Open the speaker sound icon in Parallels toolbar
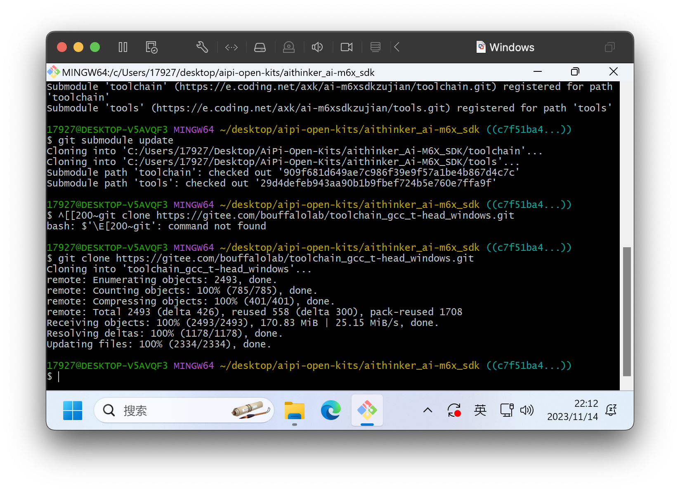This screenshot has height=491, width=680. [317, 47]
